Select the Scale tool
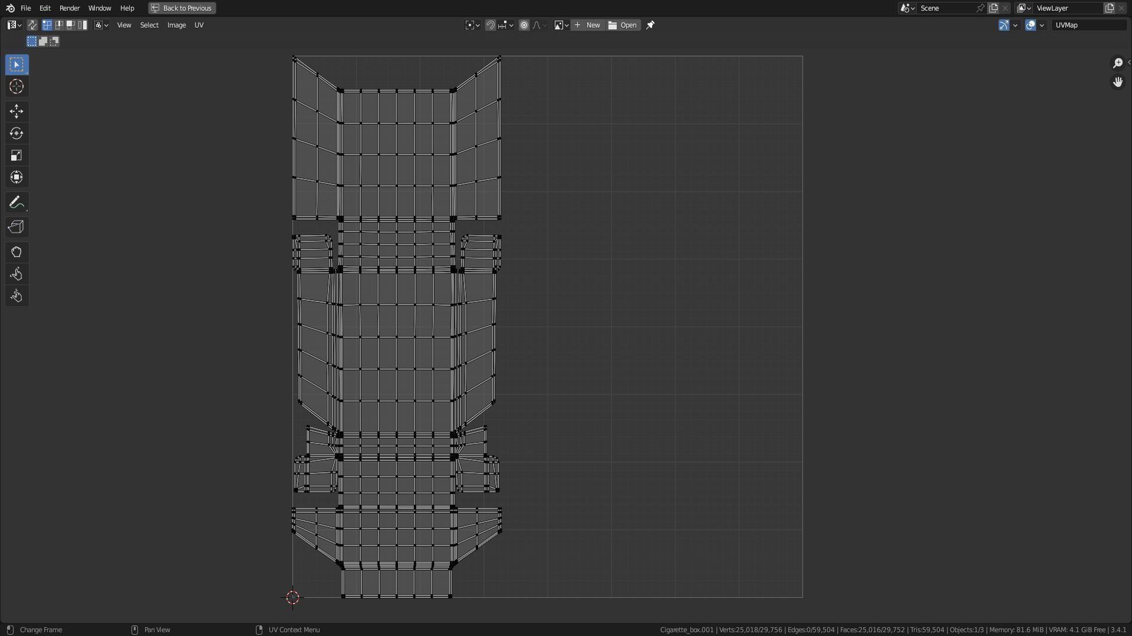 [17, 155]
